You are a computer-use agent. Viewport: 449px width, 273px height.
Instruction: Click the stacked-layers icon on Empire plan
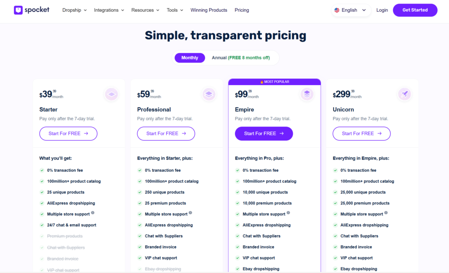point(306,94)
